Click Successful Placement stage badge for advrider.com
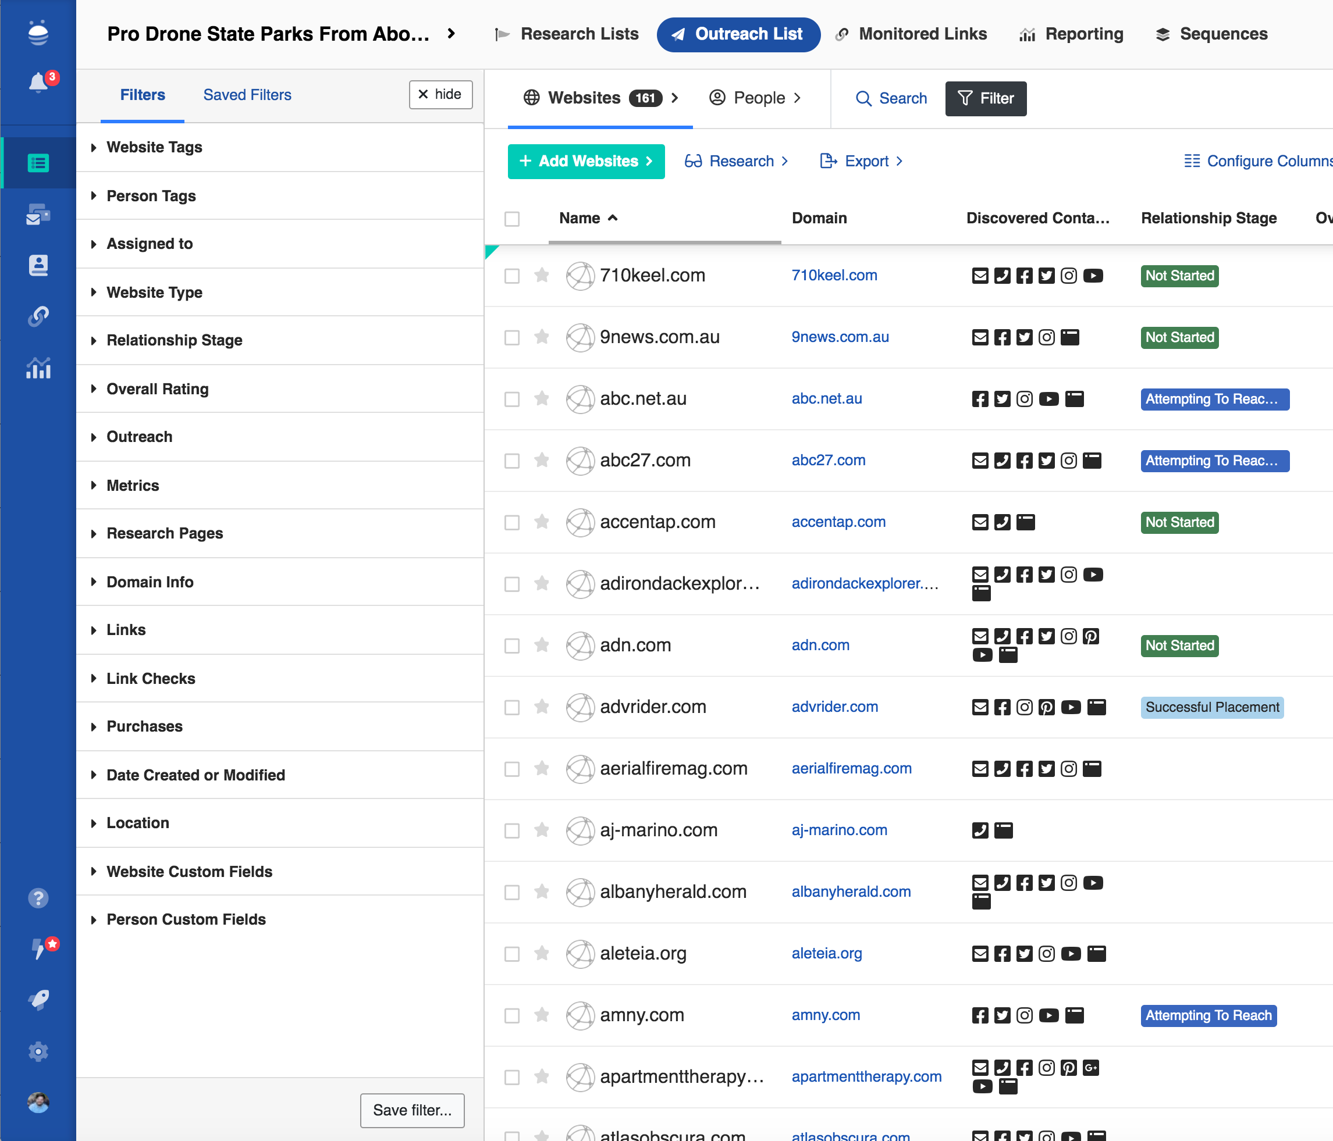Viewport: 1333px width, 1141px height. (1211, 707)
